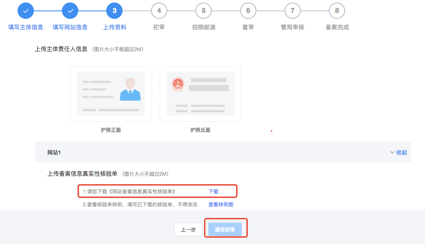Click the step 7 circle for 管局审核
The height and width of the screenshot is (244, 425).
pyautogui.click(x=292, y=10)
